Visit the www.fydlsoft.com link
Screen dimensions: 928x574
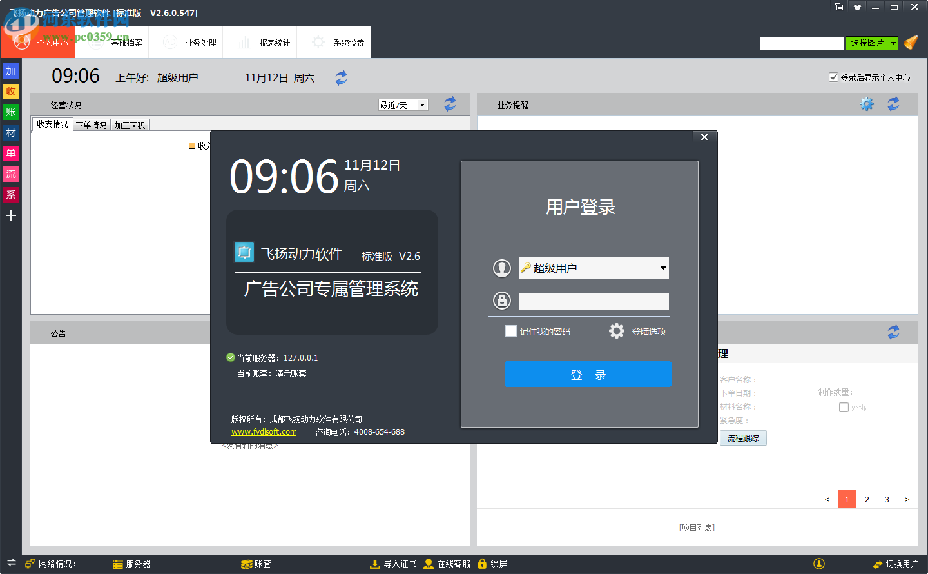click(x=264, y=432)
